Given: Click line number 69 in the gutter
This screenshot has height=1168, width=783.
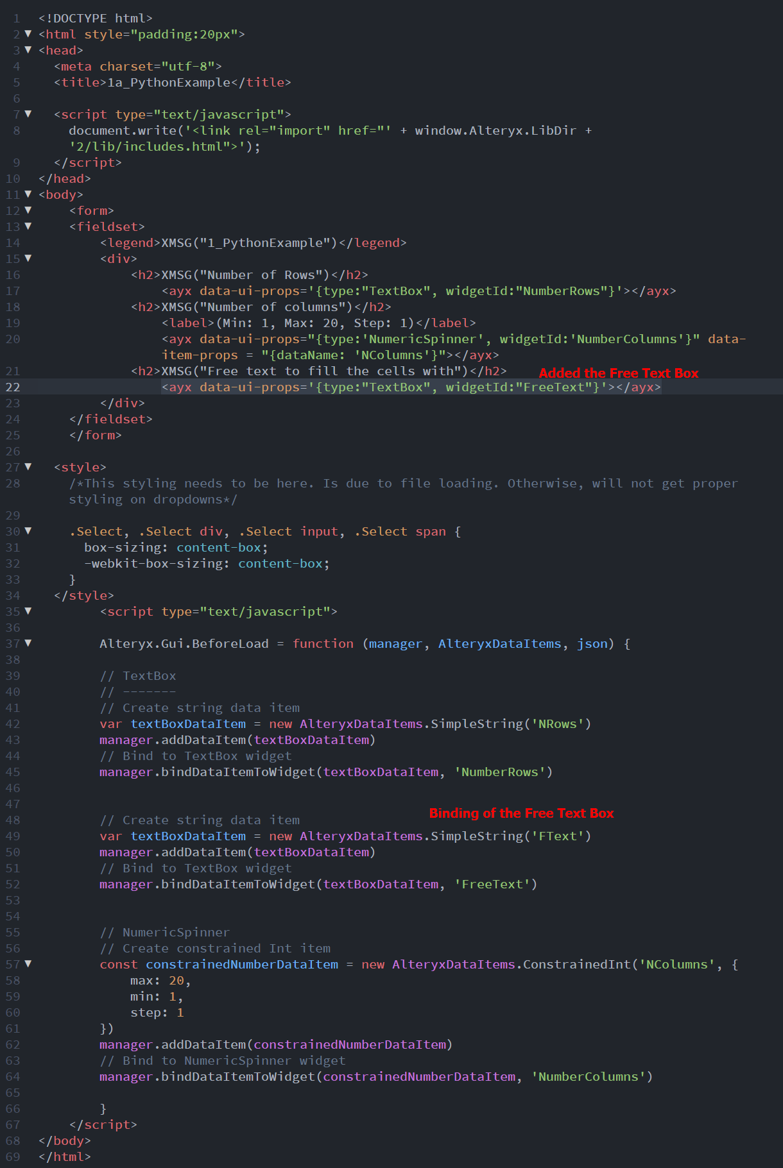Looking at the screenshot, I should (x=13, y=1156).
